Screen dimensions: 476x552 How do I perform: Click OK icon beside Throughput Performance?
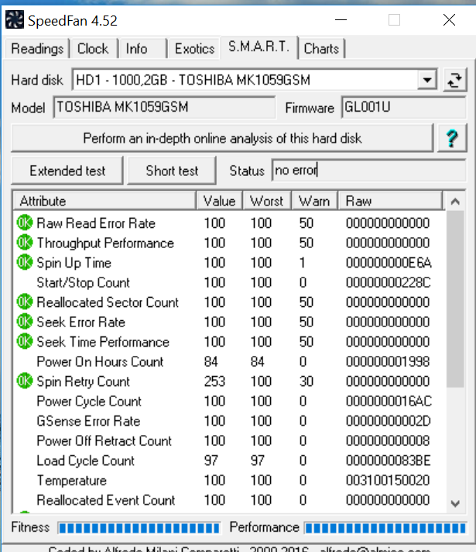[25, 243]
